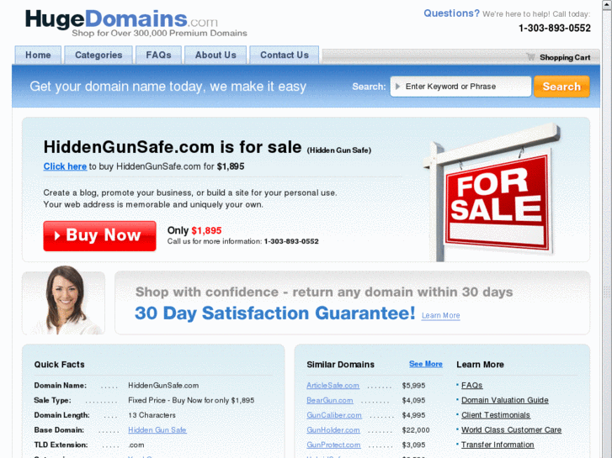Open the shopping cart icon

[530, 57]
